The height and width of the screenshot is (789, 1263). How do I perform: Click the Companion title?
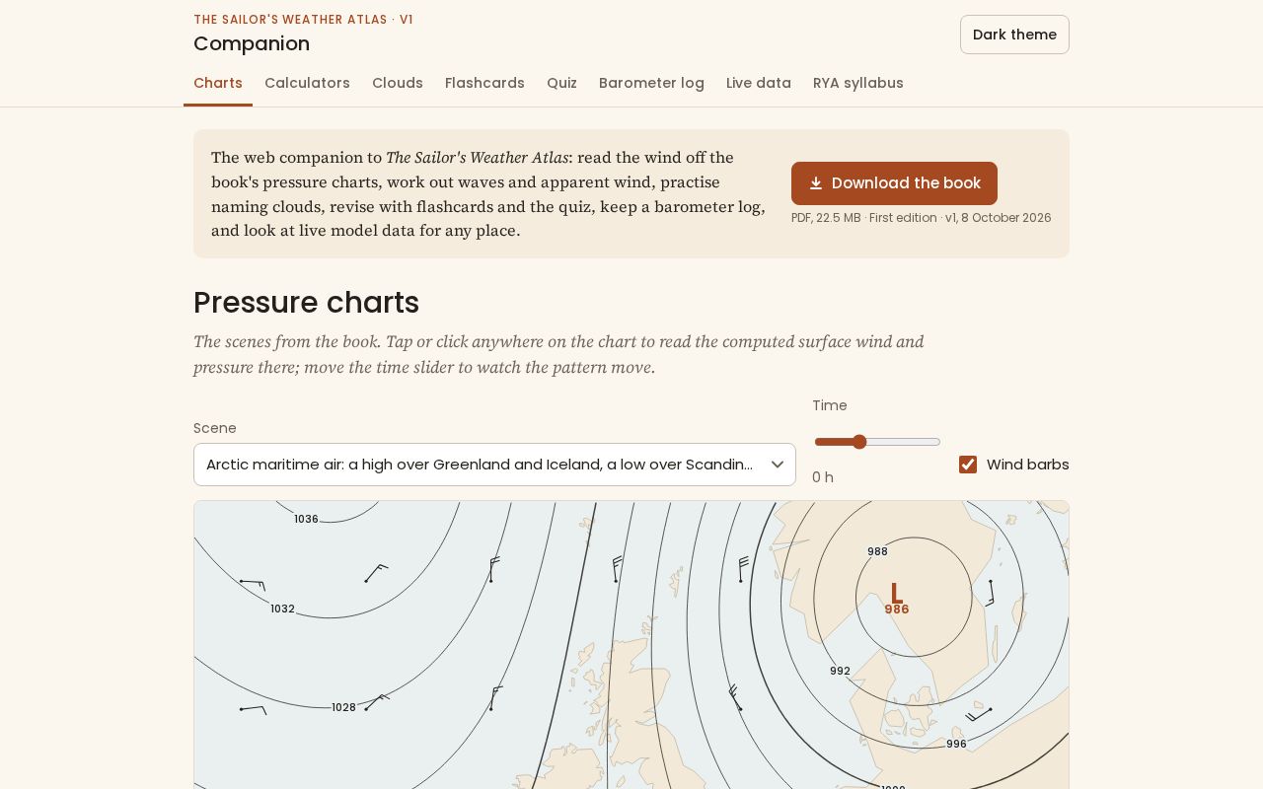[x=252, y=43]
